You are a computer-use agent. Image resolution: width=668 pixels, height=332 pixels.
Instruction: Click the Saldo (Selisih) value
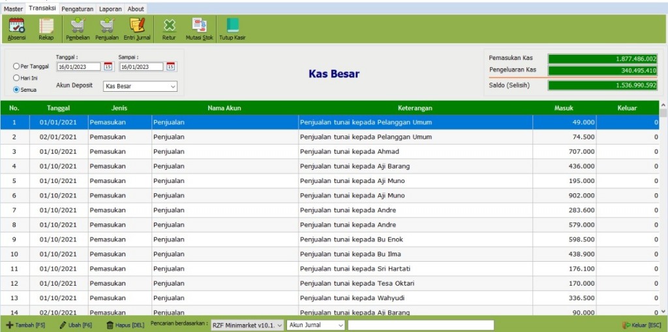tap(603, 85)
